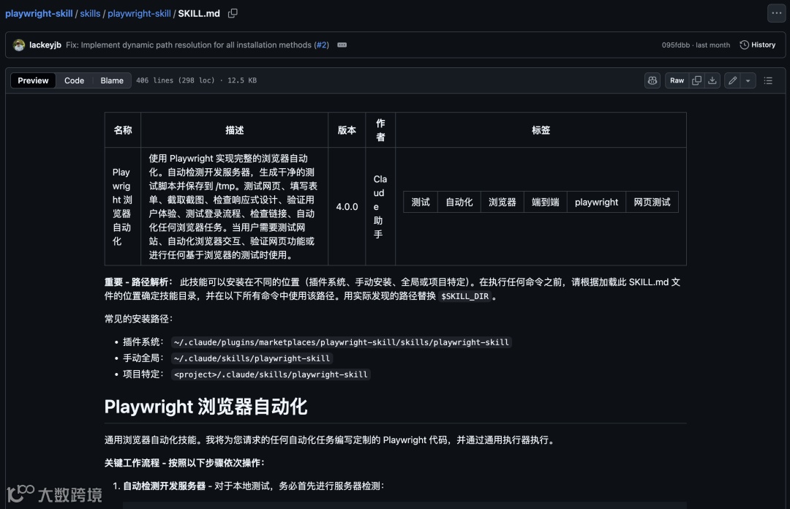Click the 测试 tag cell
Viewport: 790px width, 509px height.
421,202
